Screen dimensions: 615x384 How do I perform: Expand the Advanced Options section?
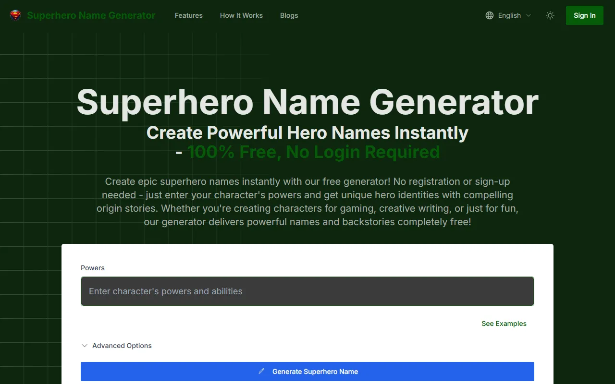pos(122,346)
